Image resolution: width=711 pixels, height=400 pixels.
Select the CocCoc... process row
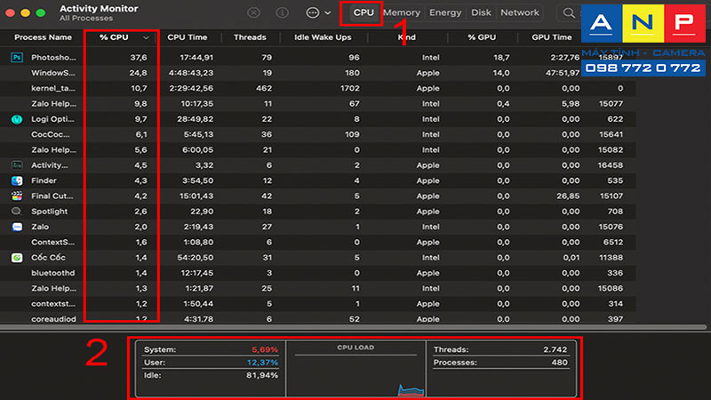[x=317, y=135]
